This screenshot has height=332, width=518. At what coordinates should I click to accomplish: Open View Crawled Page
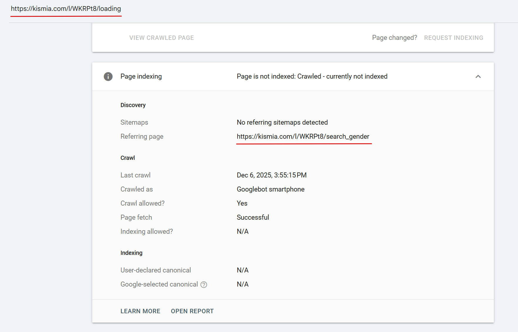pos(162,38)
